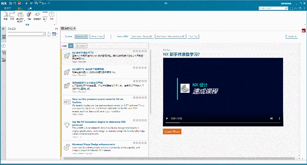Image resolution: width=307 pixels, height=165 pixels.
Task: Star the 'NX 新手并准备学习?' article
Action: [x=140, y=51]
